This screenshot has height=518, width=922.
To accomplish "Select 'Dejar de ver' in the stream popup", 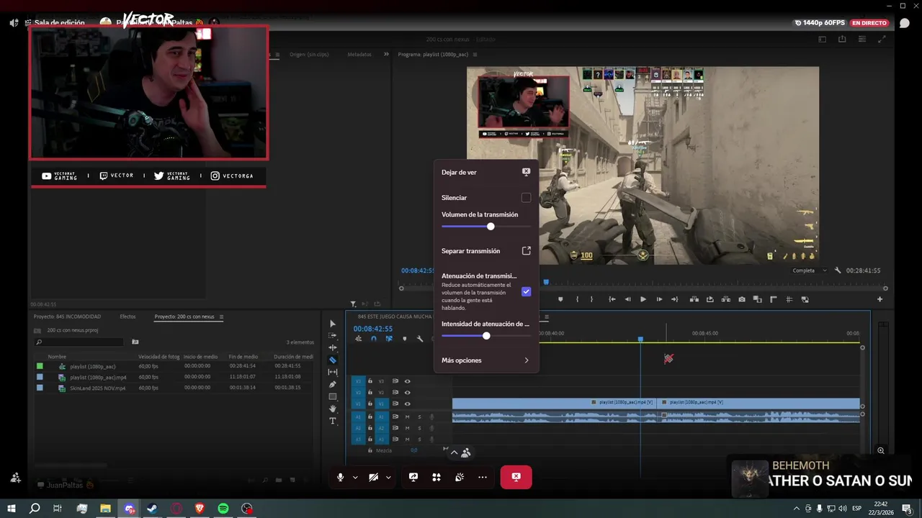I will click(485, 173).
